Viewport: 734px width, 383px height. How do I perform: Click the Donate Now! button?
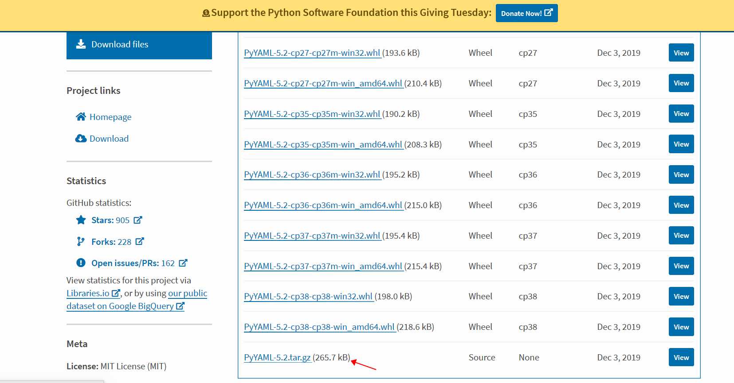point(526,13)
